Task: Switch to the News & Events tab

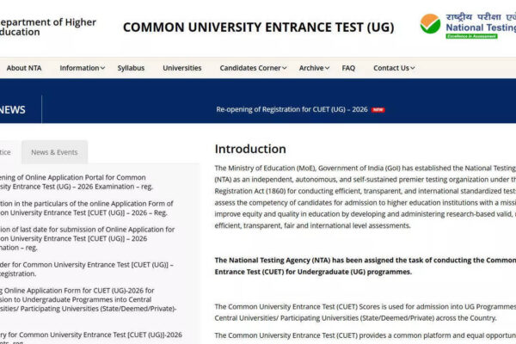Action: coord(55,152)
